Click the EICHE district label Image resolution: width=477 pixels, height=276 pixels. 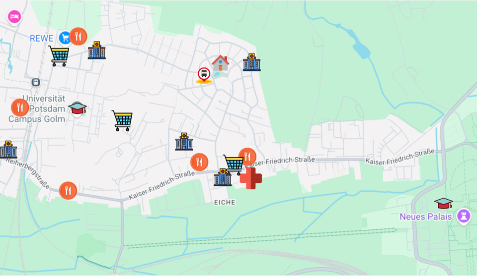pyautogui.click(x=225, y=202)
